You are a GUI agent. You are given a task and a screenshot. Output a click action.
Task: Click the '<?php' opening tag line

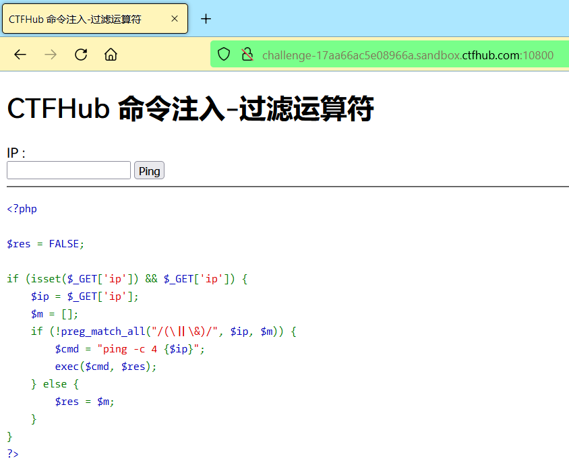coord(22,209)
